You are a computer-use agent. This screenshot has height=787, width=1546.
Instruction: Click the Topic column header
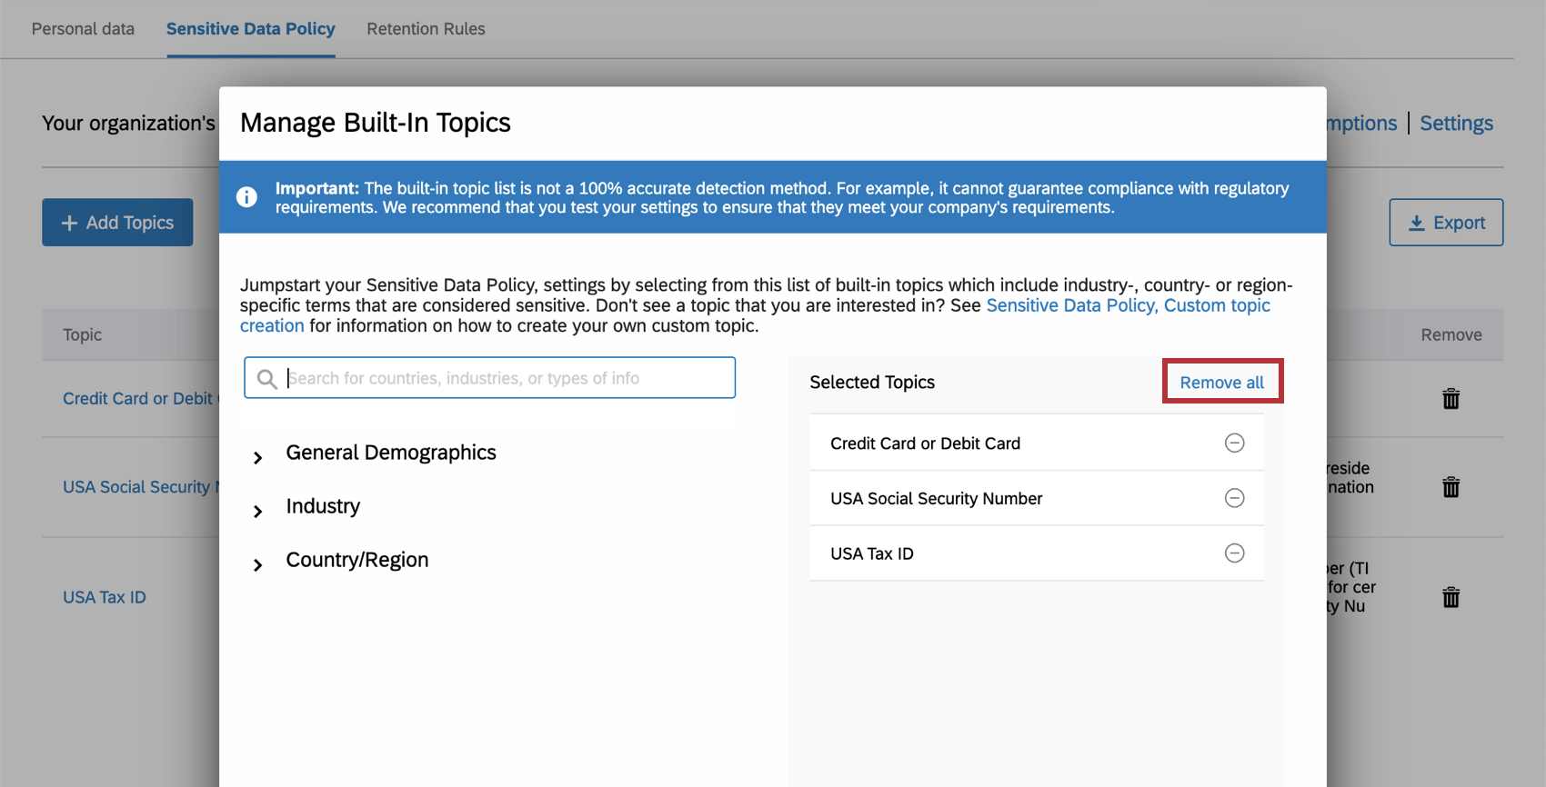(82, 334)
